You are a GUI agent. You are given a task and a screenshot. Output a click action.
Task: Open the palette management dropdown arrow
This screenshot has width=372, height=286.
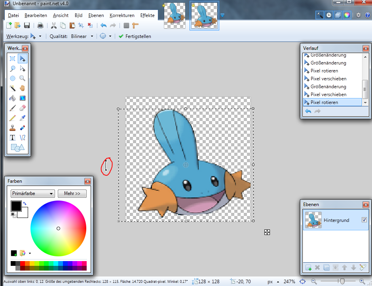pos(30,253)
